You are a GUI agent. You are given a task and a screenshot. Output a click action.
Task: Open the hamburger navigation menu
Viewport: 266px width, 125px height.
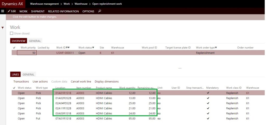click(x=3, y=11)
